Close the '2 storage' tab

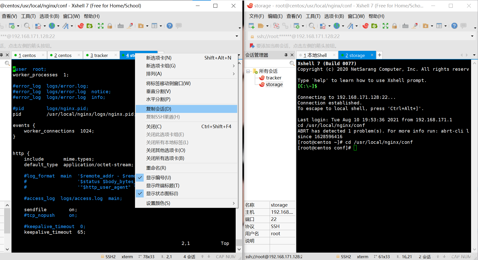pyautogui.click(x=372, y=55)
